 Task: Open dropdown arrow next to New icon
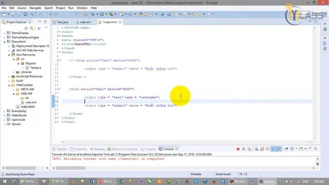pyautogui.click(x=8, y=14)
